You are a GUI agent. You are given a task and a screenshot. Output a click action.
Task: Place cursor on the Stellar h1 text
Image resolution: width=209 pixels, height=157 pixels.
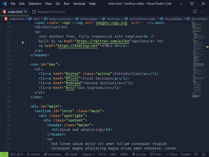50,27
